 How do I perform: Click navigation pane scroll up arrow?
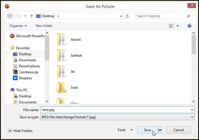47,33
